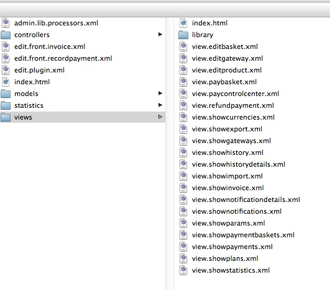Click the view.showexport.xml file icon
This screenshot has width=330, height=290.
pyautogui.click(x=183, y=129)
